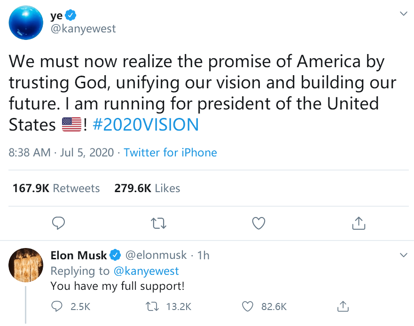414x326 pixels.
Task: Retweet ye's presidential announcement tweet
Action: tap(158, 223)
